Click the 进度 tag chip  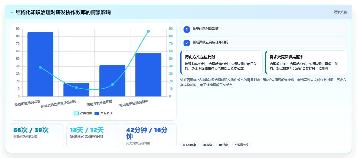point(223,145)
